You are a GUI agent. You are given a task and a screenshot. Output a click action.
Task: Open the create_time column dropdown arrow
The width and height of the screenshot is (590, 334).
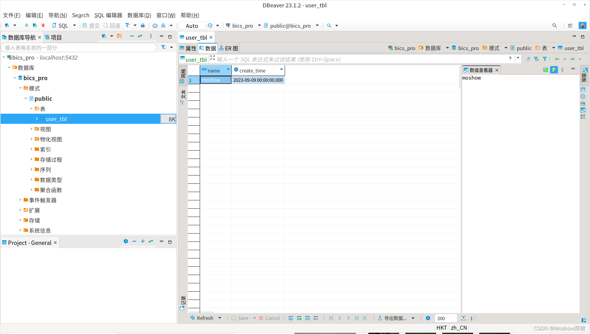point(281,70)
